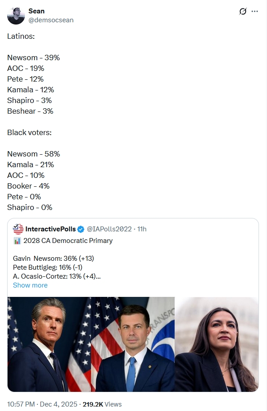Open the InteractivePolls account name
The image size is (267, 411).
tap(51, 229)
